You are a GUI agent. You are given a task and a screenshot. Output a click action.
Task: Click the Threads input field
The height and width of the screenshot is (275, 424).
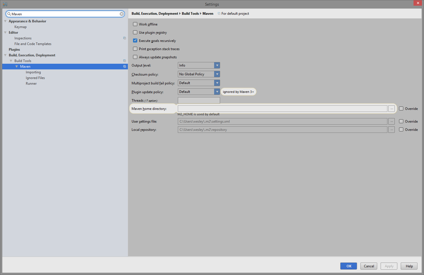click(199, 101)
